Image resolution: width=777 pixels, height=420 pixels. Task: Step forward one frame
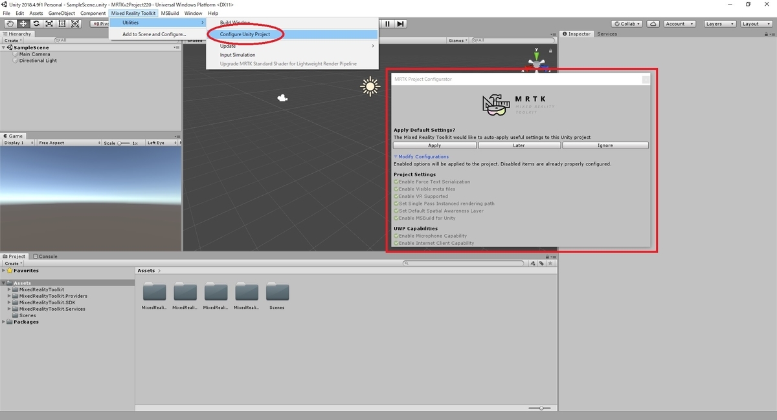(401, 24)
